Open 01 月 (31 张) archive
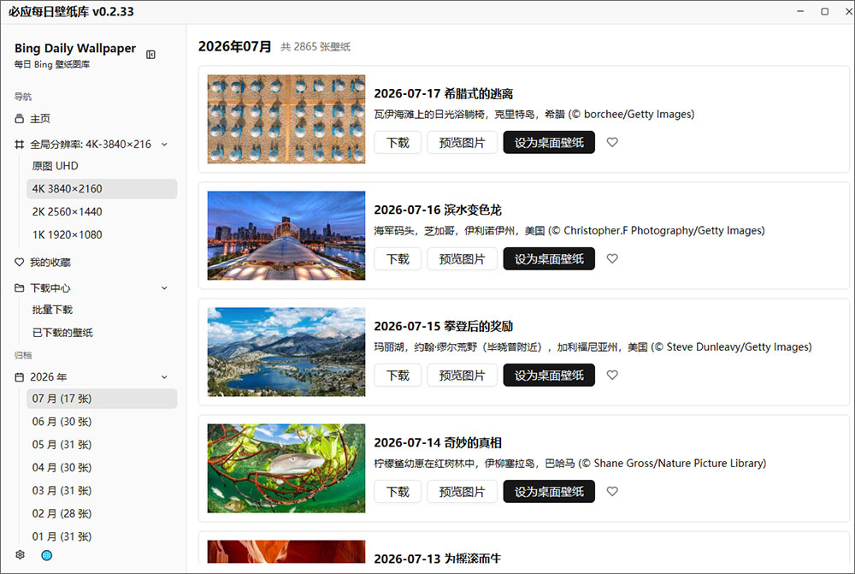 coord(102,536)
